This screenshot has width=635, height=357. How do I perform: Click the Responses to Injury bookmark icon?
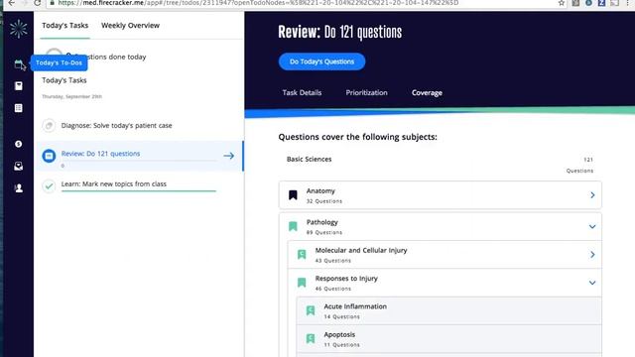point(302,283)
